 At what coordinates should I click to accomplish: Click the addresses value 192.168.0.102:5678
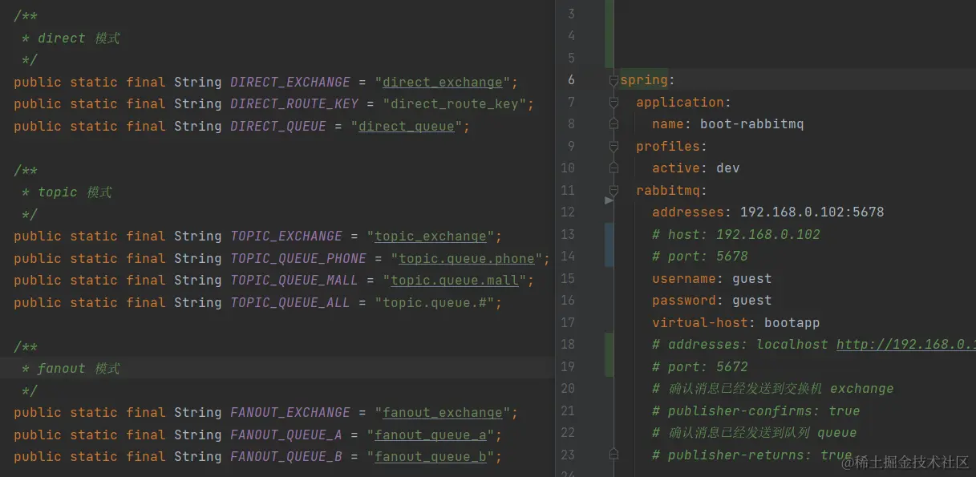pos(812,212)
